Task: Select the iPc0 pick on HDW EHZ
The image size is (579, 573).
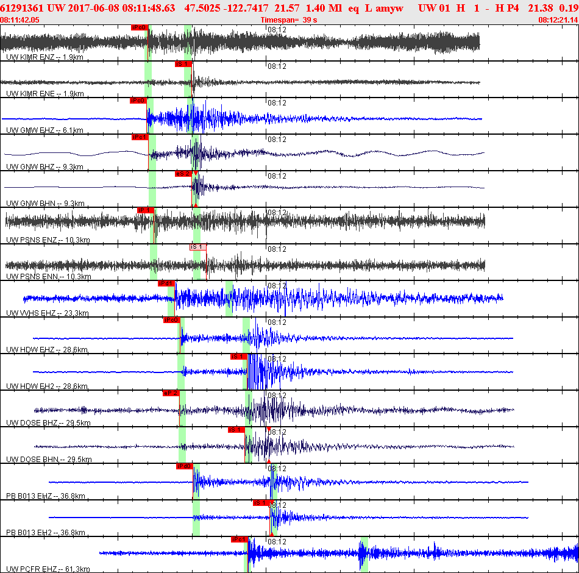Action: point(172,320)
